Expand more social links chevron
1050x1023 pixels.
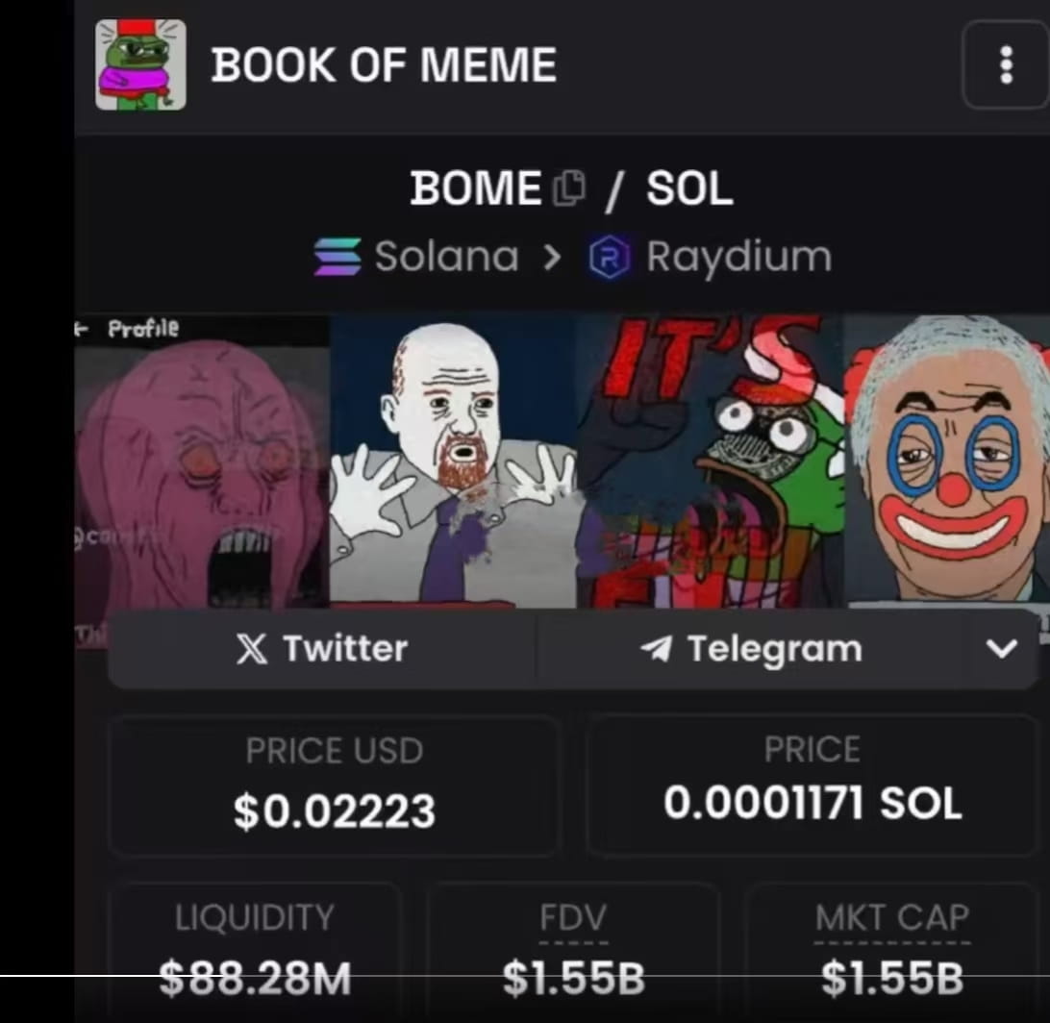1002,648
